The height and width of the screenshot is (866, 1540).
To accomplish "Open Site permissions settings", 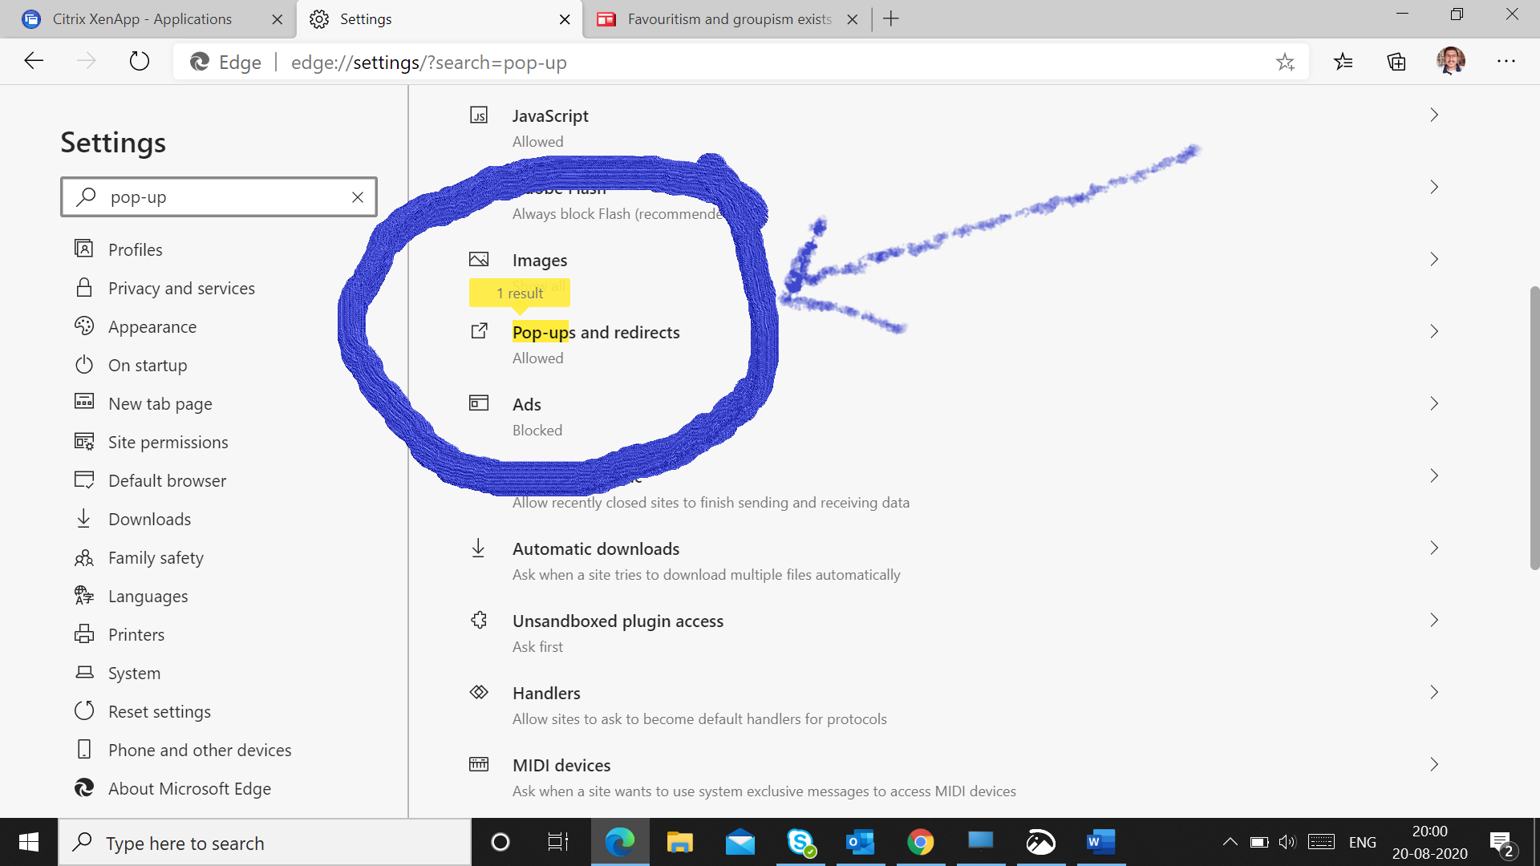I will [167, 442].
